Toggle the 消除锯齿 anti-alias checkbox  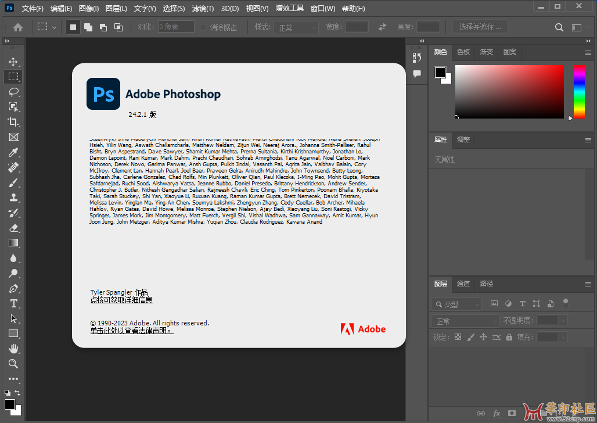(203, 27)
